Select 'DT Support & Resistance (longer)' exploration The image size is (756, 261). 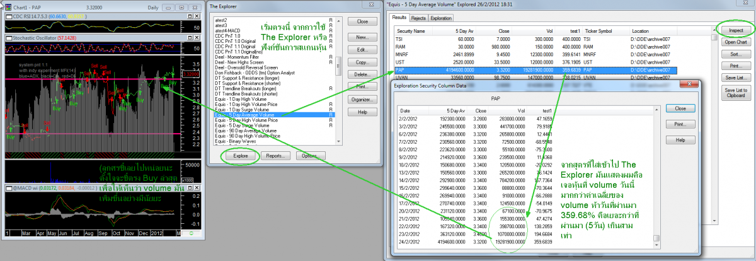point(274,79)
